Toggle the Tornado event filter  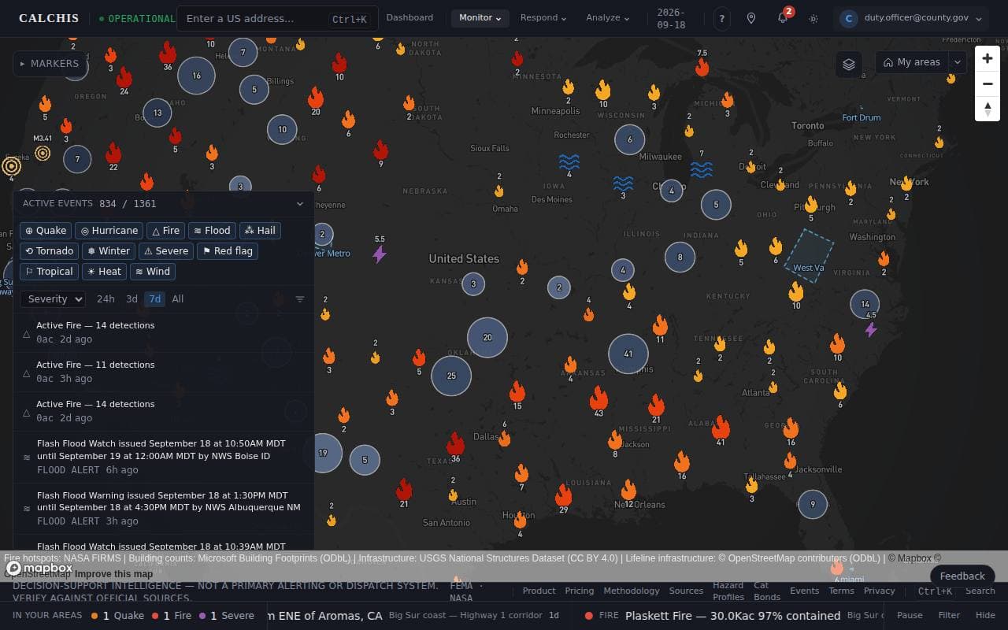click(49, 251)
